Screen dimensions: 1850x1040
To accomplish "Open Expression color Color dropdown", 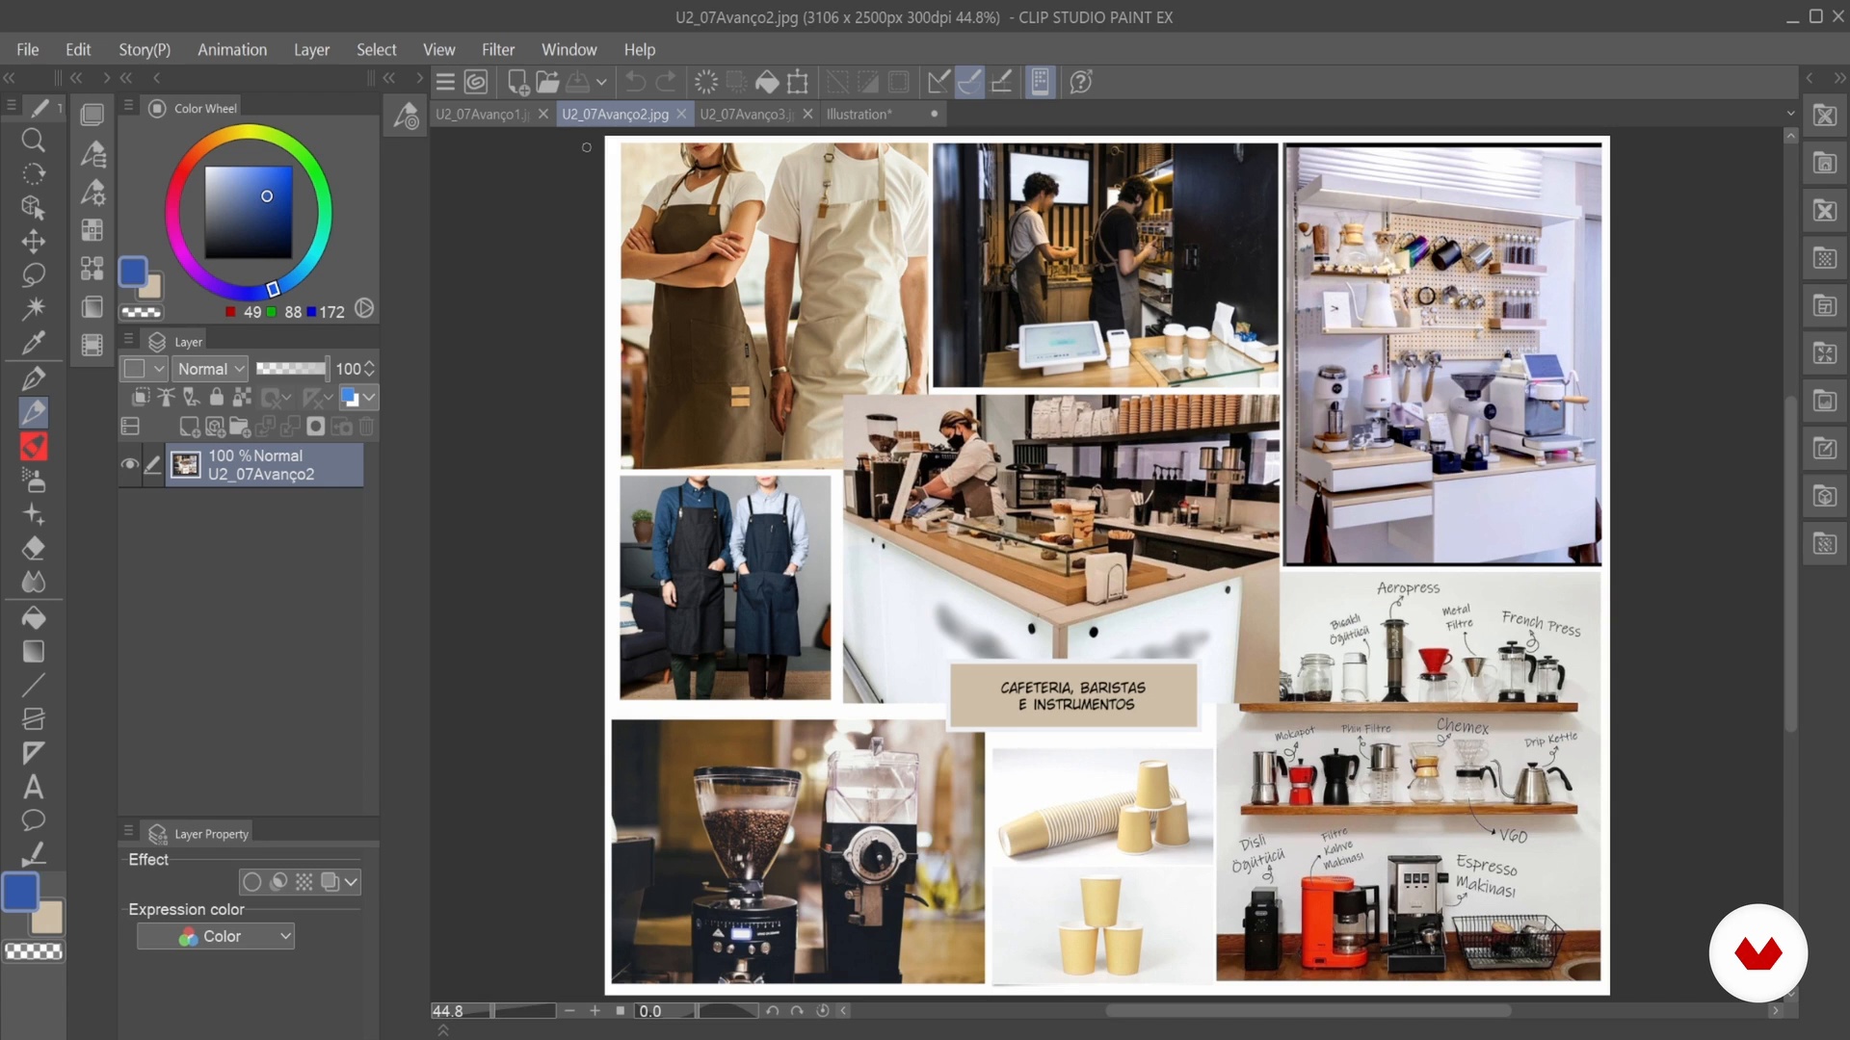I will point(216,936).
